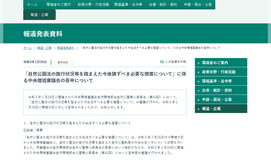Expand 報道・広報 sidebar plus icon

click(198, 109)
